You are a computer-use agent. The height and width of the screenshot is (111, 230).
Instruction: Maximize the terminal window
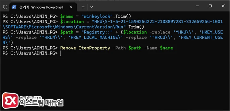click(x=210, y=6)
